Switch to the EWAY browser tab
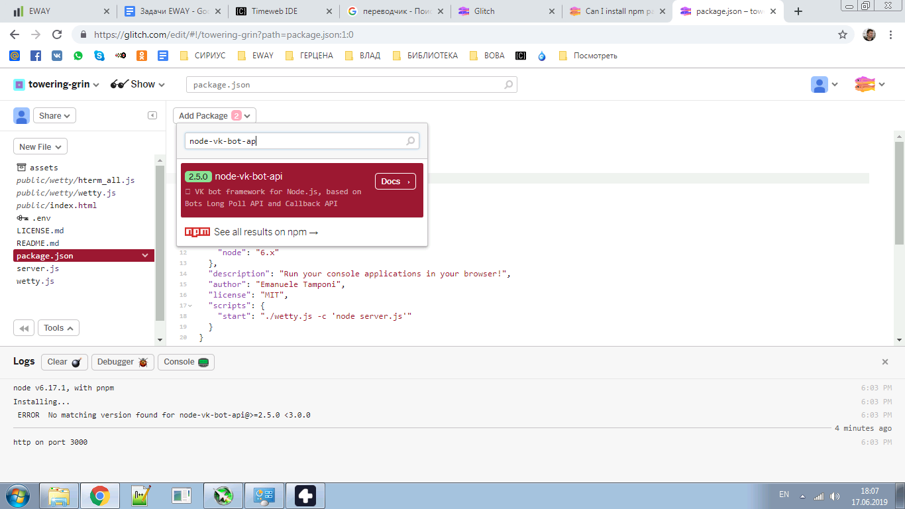The image size is (905, 509). click(61, 11)
